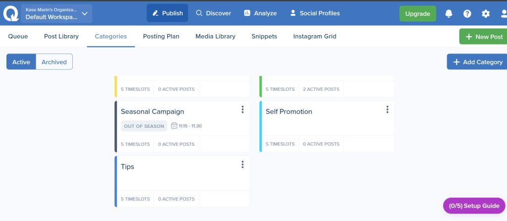This screenshot has height=221, width=507.
Task: Open the Media Library tab
Action: [215, 36]
